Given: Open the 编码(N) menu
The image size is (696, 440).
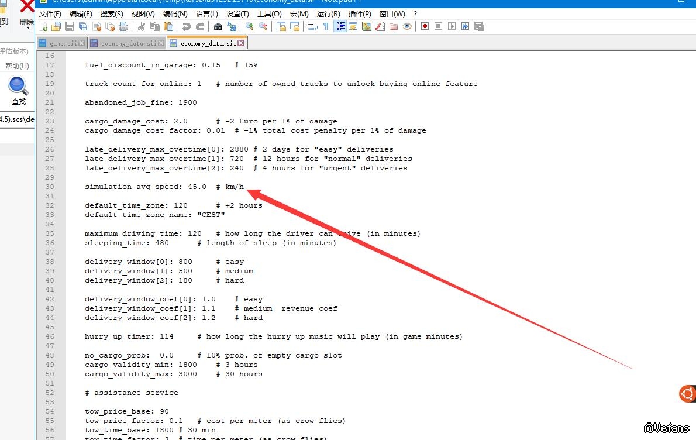Looking at the screenshot, I should (175, 14).
